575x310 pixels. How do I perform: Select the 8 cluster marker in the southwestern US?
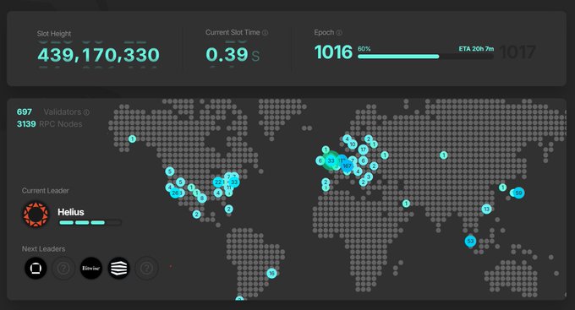point(202,199)
